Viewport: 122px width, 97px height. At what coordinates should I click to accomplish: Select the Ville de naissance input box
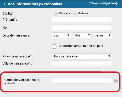pyautogui.click(x=82, y=63)
